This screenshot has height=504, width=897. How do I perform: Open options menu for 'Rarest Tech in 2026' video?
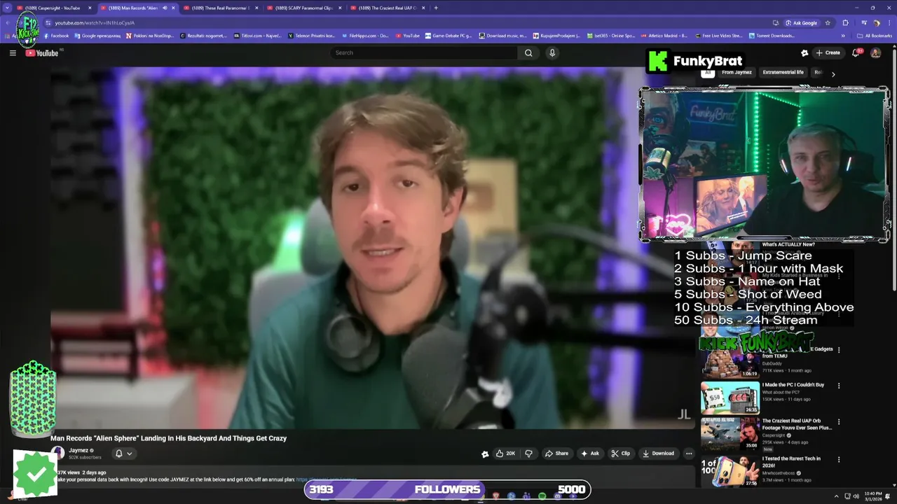point(839,460)
